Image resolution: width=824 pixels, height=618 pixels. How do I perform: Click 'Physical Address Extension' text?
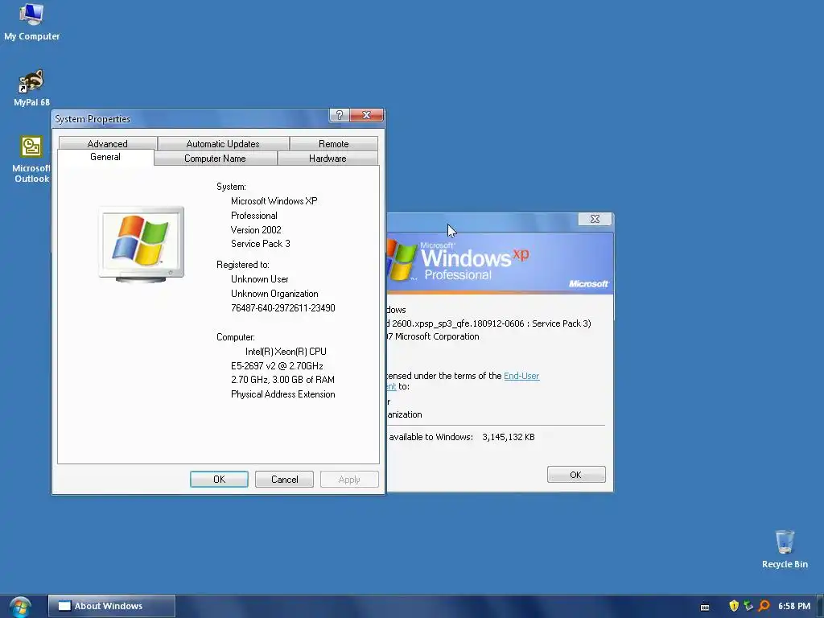[282, 394]
